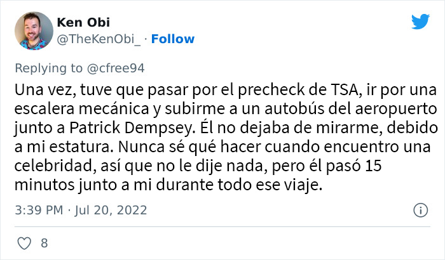This screenshot has width=445, height=260.
Task: Click the Twitter bird logo
Action: (420, 22)
